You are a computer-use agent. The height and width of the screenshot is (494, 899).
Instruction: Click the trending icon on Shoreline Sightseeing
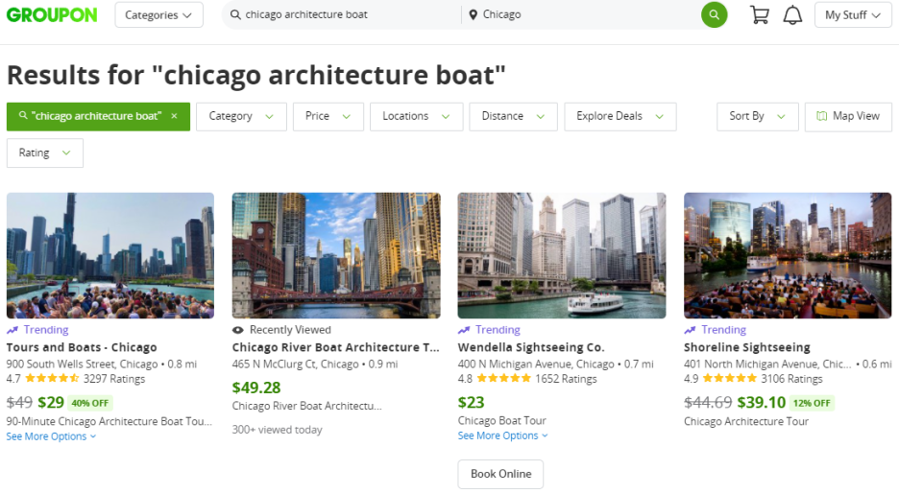coord(690,330)
